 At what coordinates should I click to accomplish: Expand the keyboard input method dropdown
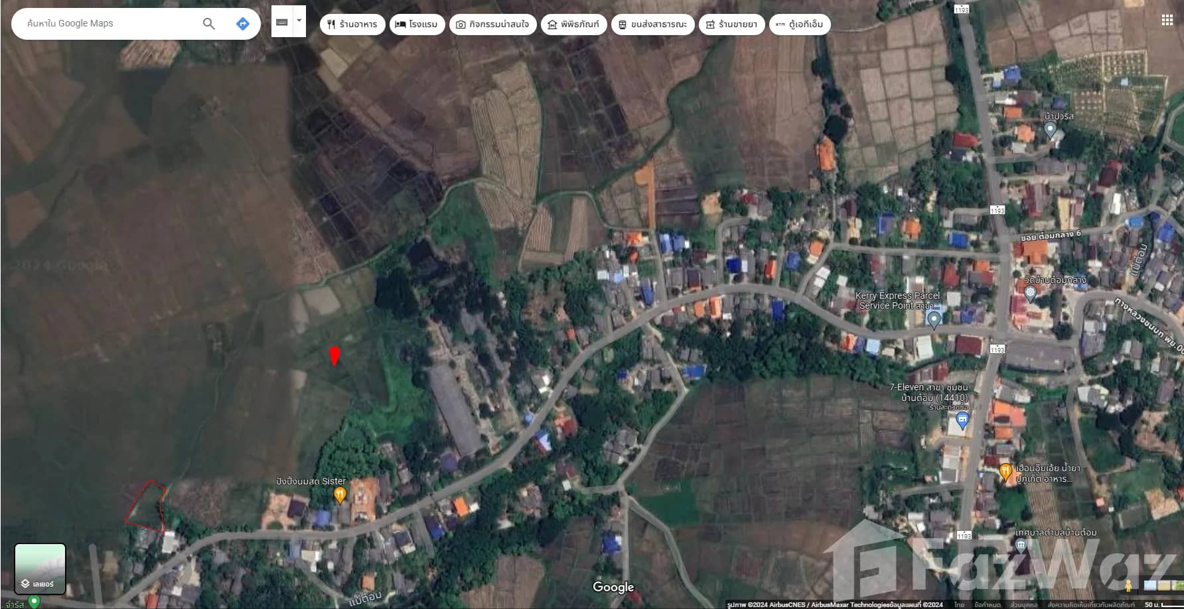pos(299,21)
